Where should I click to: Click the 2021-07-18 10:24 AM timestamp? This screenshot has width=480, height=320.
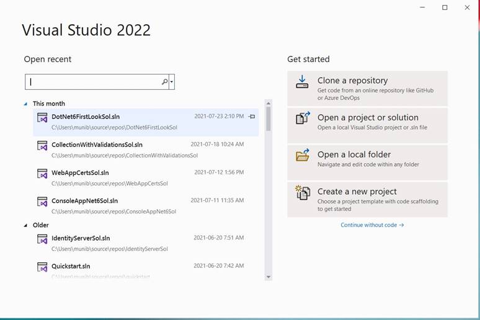[x=217, y=144]
